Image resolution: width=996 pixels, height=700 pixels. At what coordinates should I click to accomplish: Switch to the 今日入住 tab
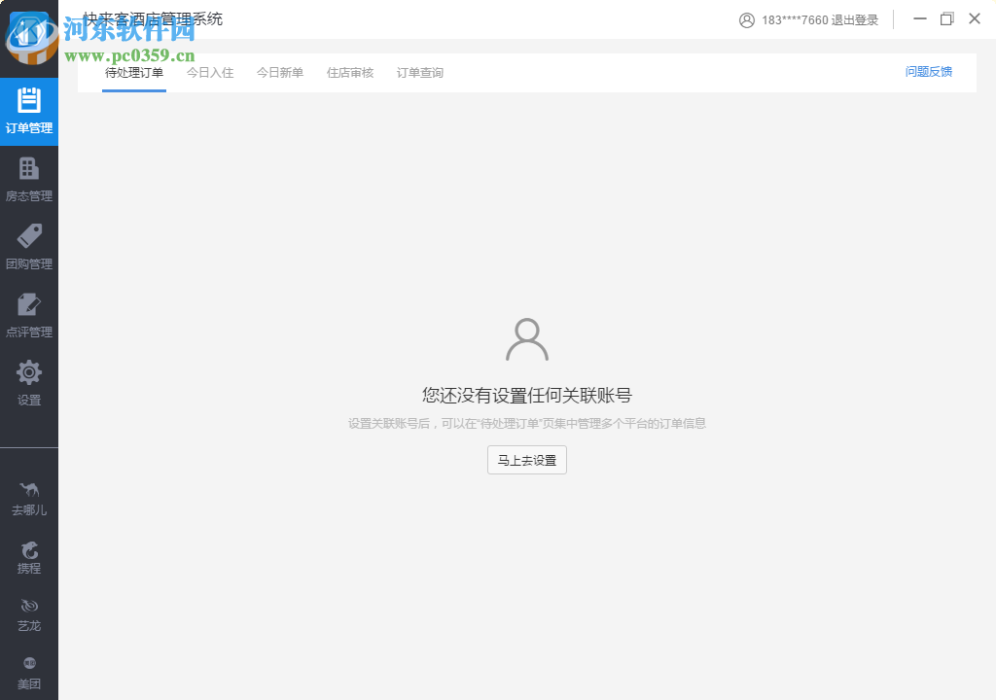tap(209, 72)
